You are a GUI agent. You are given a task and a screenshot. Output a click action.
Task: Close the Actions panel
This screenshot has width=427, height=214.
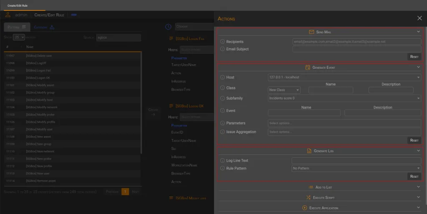[419, 18]
